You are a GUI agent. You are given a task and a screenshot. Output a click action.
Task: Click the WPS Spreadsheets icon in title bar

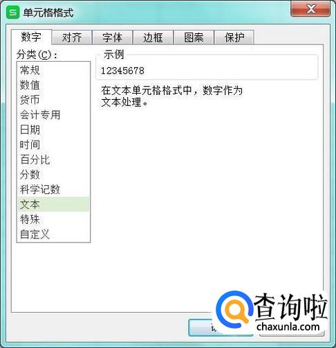(x=12, y=12)
